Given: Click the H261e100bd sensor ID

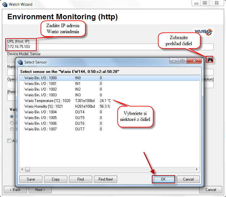Looking at the screenshot, I should (85, 106).
